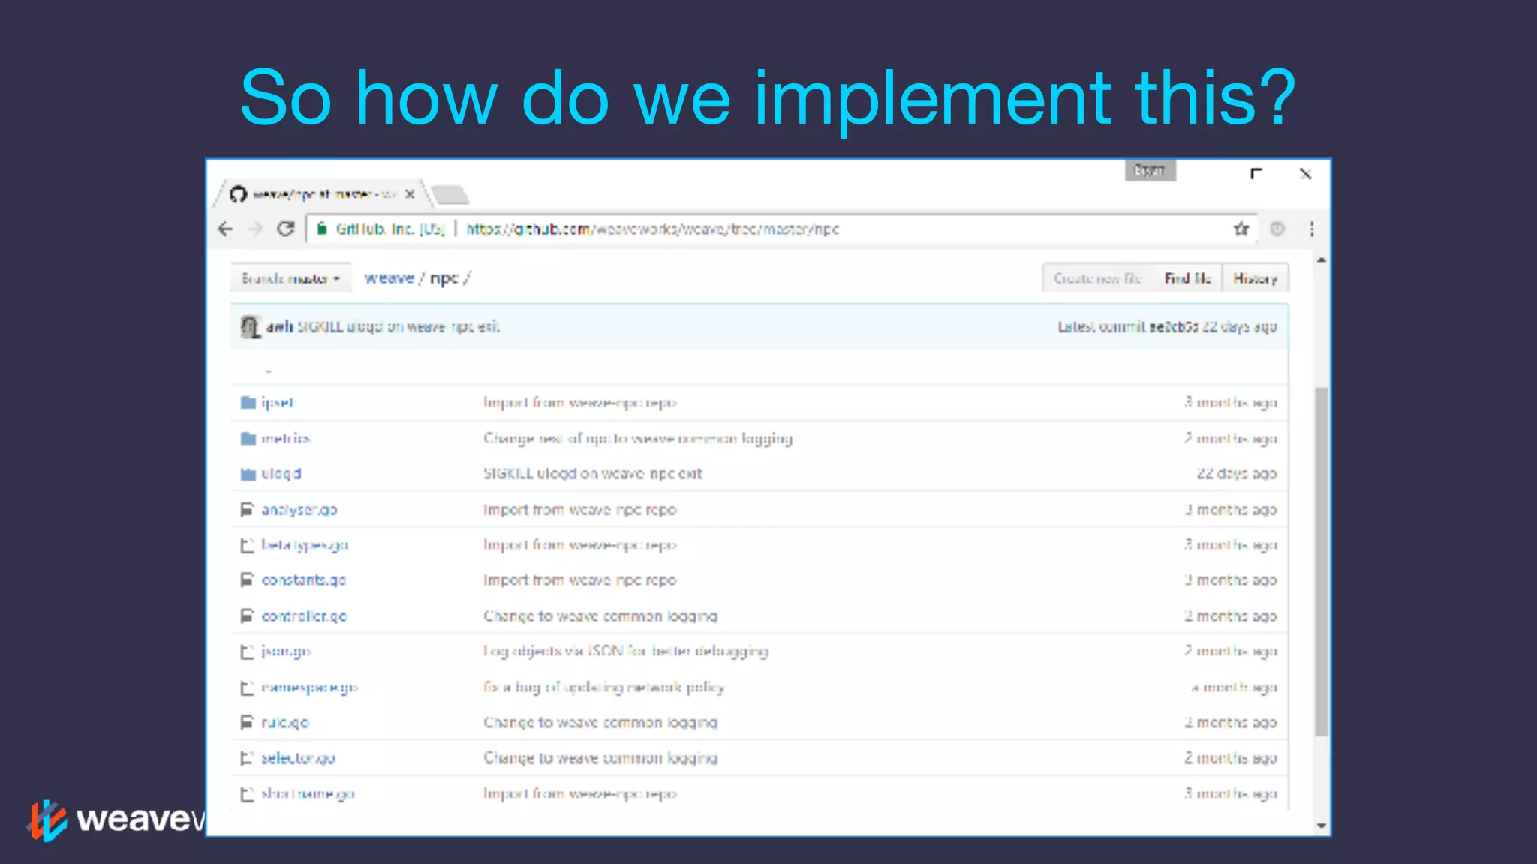Click the browser back arrow
This screenshot has height=864, width=1537.
tap(225, 229)
